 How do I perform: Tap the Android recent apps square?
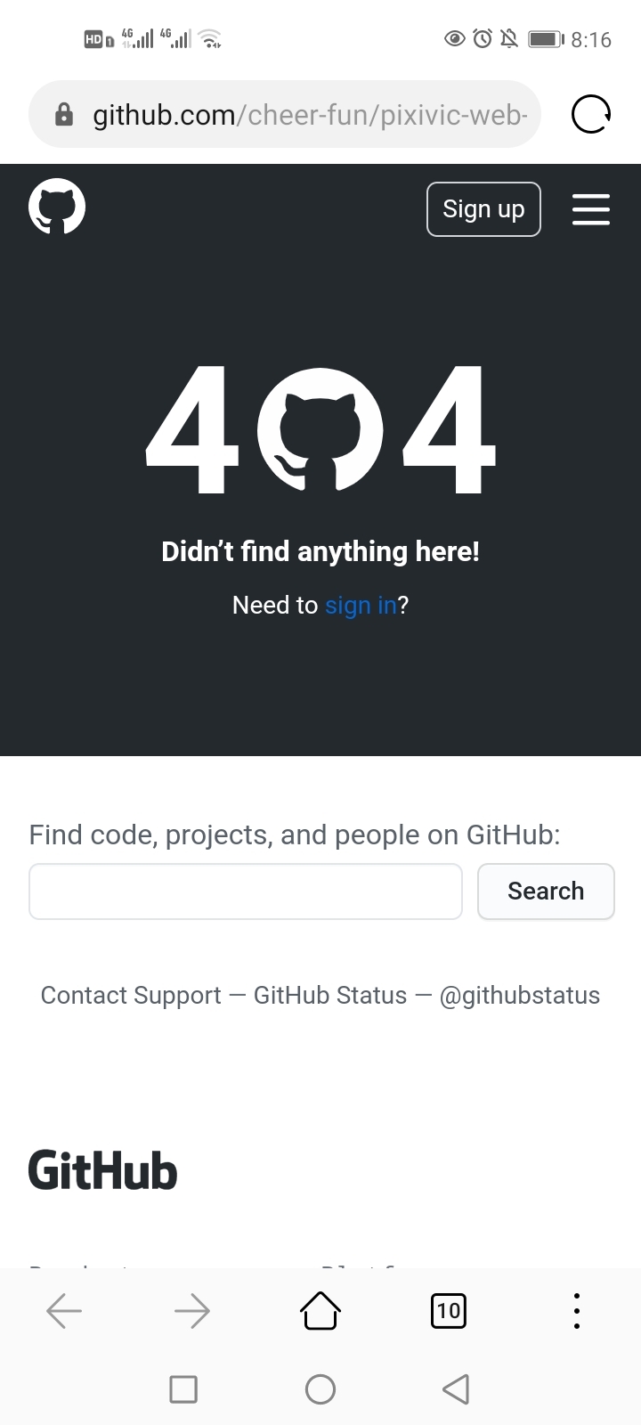point(183,1389)
